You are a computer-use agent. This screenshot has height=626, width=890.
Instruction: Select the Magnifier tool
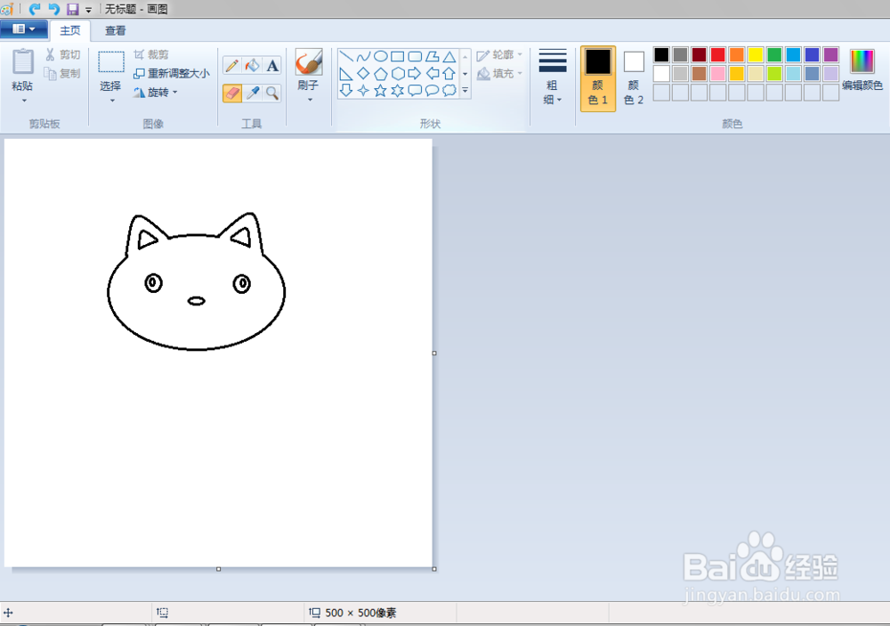point(272,93)
